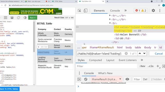This screenshot has height=92, width=165.
Task: Bookmark this page star icon
Action: point(159,5)
